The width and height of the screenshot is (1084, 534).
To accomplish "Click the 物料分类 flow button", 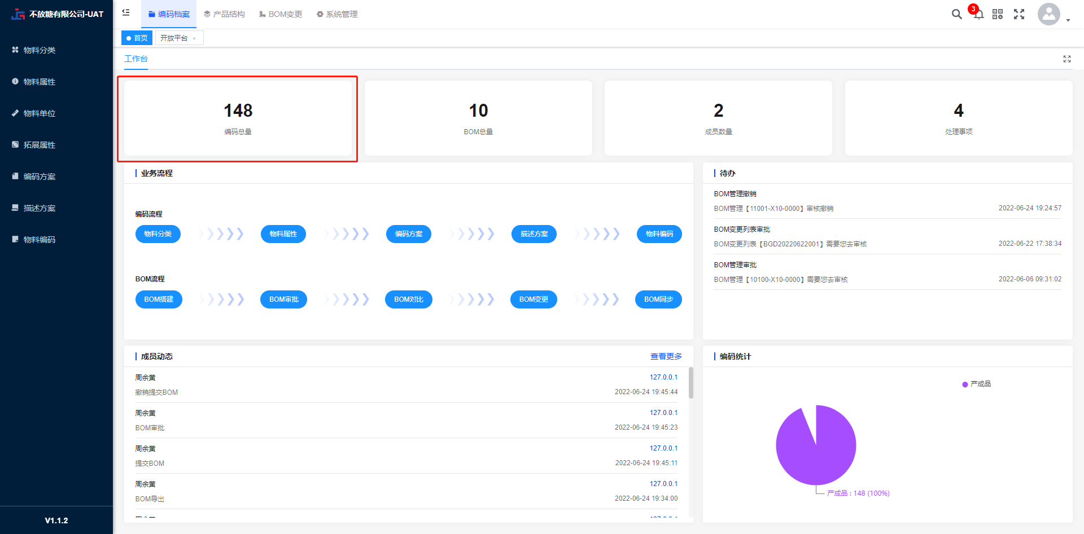I will click(x=158, y=234).
